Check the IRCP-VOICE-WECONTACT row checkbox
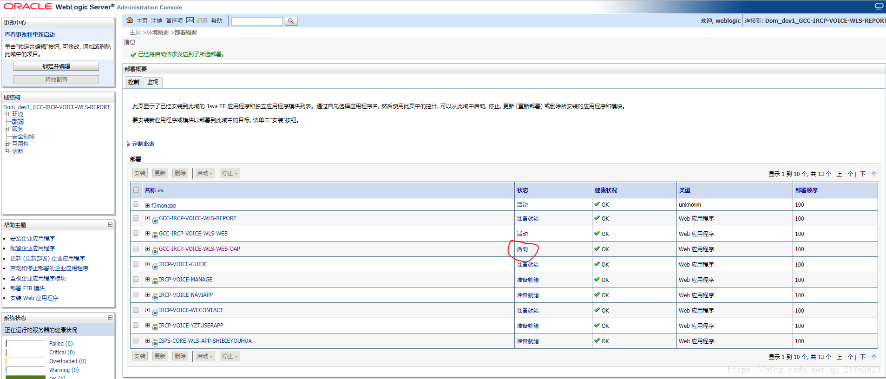Screen dimensions: 886x379 tap(136, 310)
